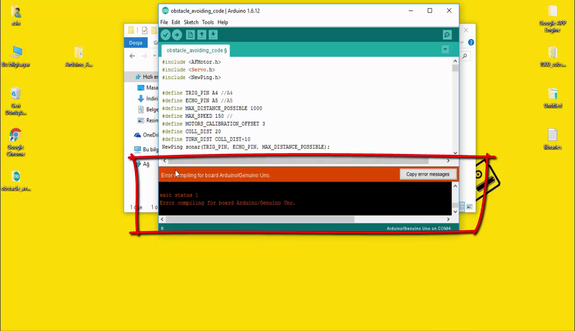The image size is (575, 331).
Task: Click the '#define ECHO_PIN A5' line
Action: (x=197, y=100)
